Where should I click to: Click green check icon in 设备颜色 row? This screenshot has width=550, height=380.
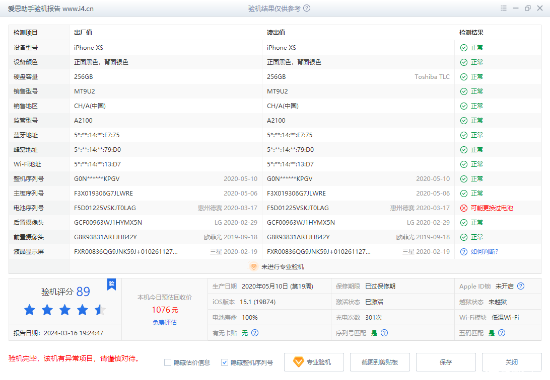click(464, 62)
